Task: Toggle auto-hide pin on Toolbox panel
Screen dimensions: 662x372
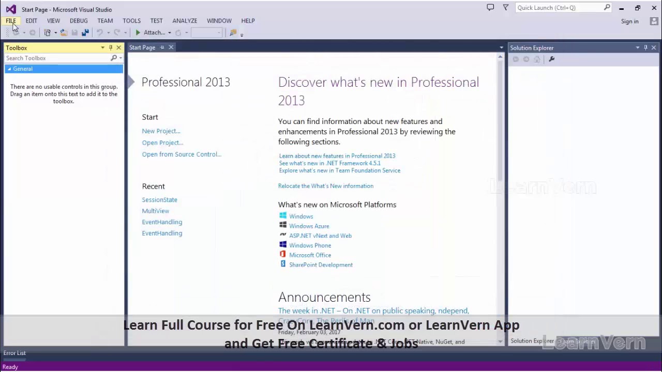Action: pyautogui.click(x=110, y=48)
